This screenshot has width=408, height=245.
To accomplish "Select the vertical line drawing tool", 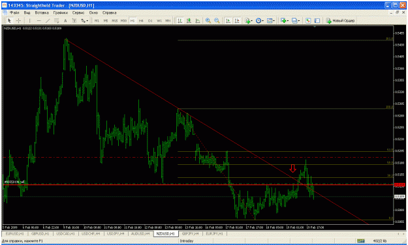I will pos(29,20).
